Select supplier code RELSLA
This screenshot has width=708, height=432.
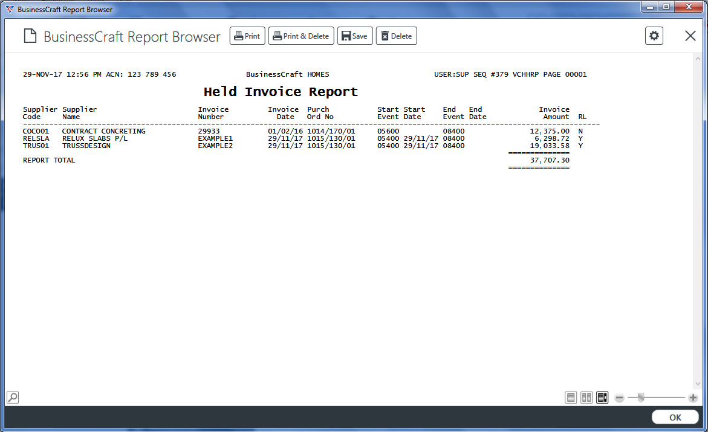(x=36, y=138)
